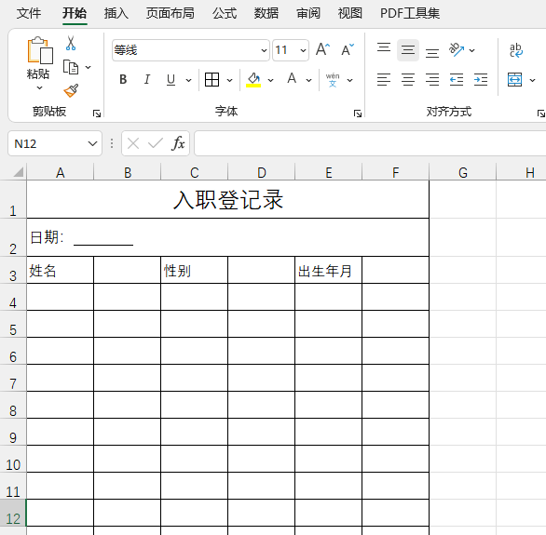Click the 粘贴 paste button
This screenshot has width=546, height=535.
(38, 63)
